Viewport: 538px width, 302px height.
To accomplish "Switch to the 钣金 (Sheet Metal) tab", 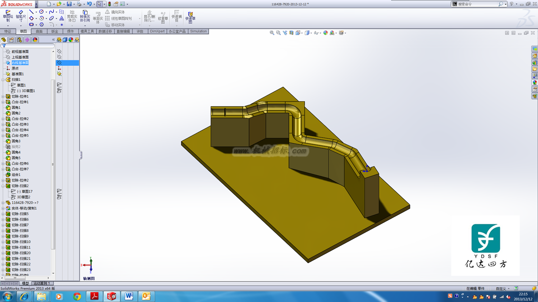I will pyautogui.click(x=55, y=32).
